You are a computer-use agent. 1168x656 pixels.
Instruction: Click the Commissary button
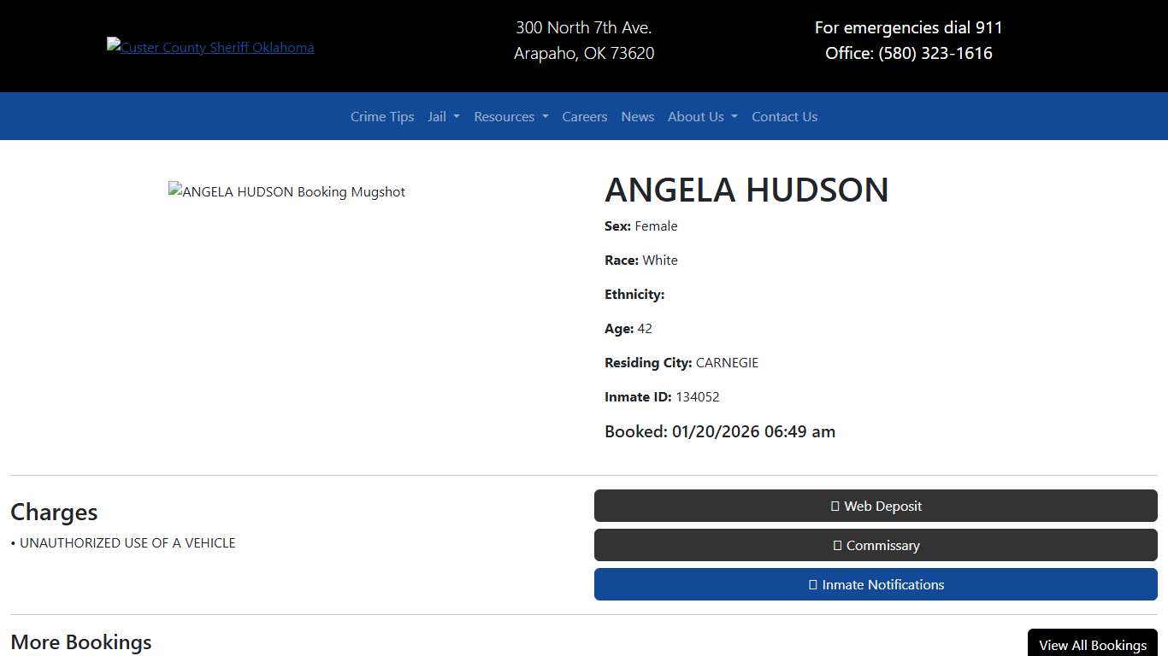875,545
